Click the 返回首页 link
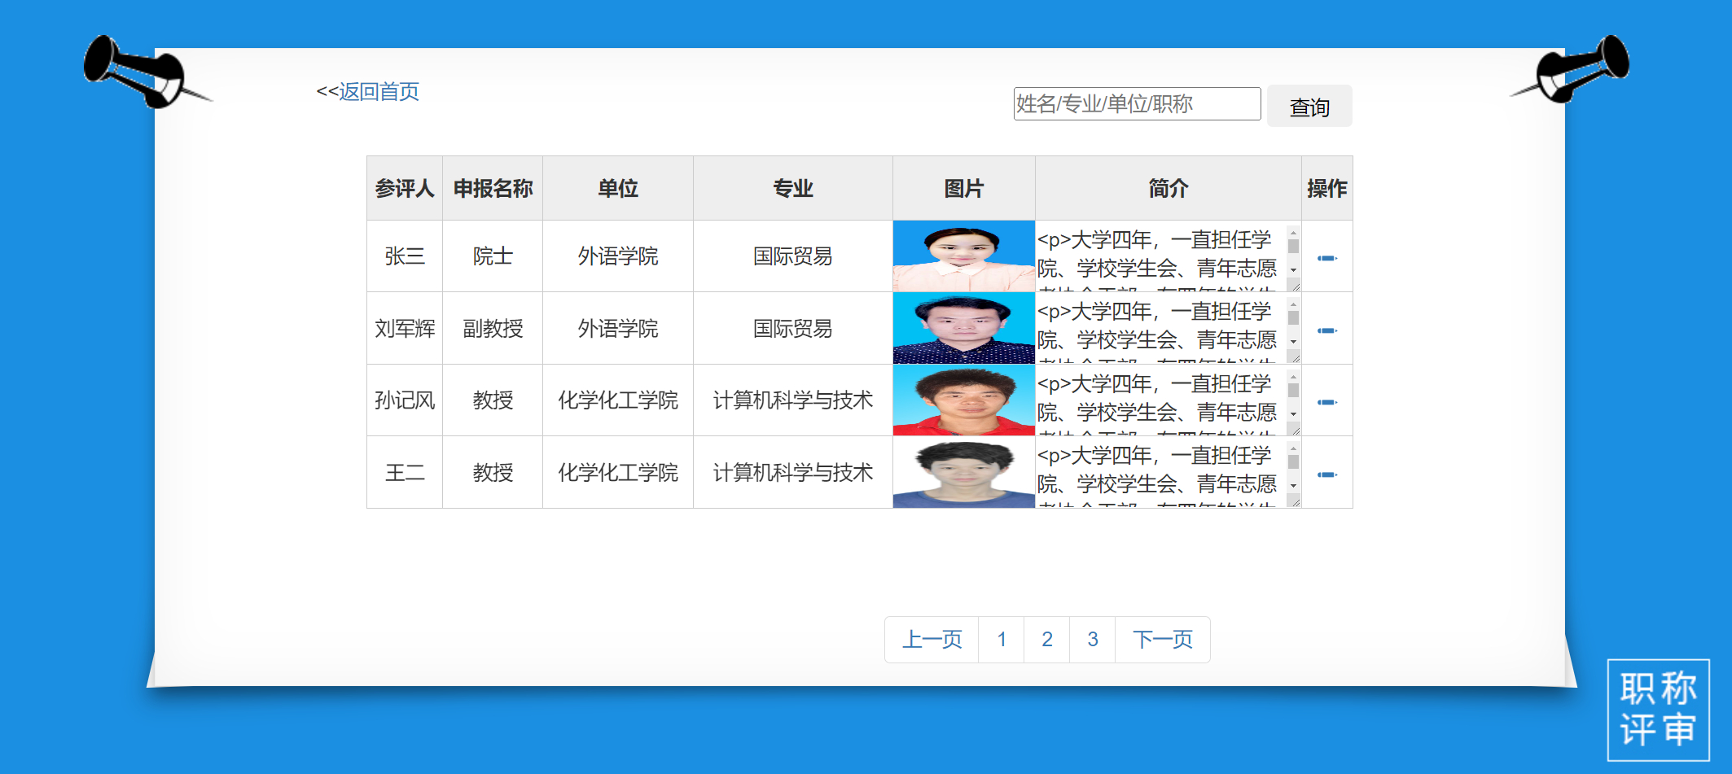 (379, 91)
